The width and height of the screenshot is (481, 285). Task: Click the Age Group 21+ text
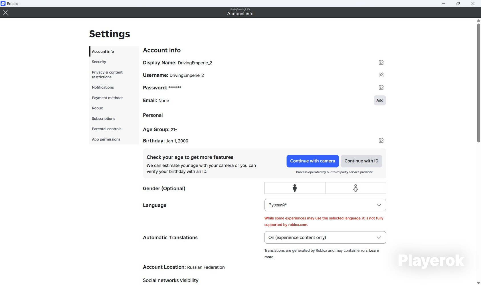point(160,129)
